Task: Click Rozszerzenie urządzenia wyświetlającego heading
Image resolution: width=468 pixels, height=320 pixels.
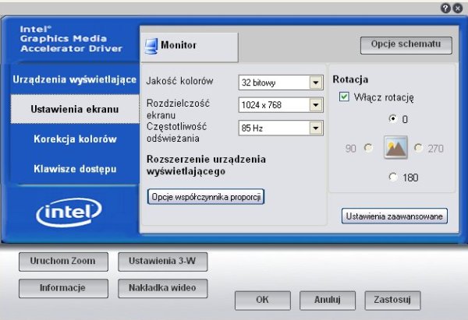Action: [x=206, y=165]
